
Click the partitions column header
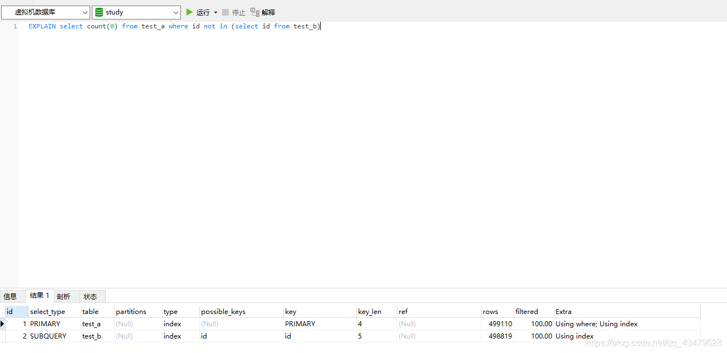[x=138, y=311]
